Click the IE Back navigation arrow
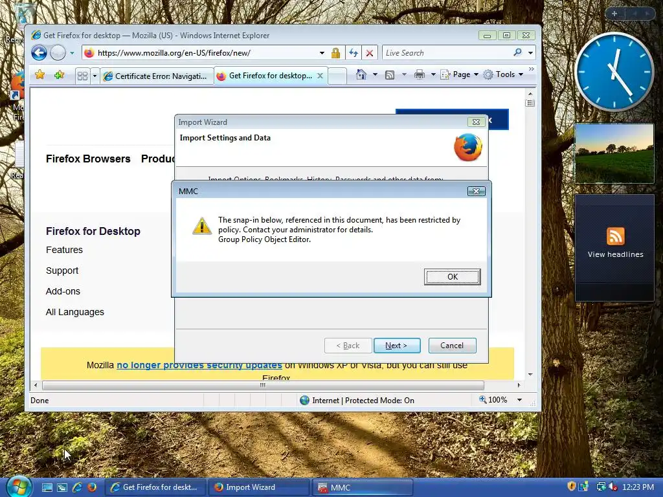The height and width of the screenshot is (497, 663). [39, 53]
